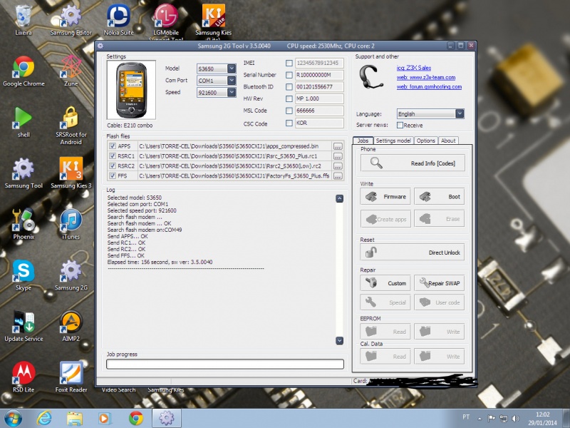Open the web: forum.gsmhosting.com link
This screenshot has height=428, width=570.
click(x=430, y=87)
